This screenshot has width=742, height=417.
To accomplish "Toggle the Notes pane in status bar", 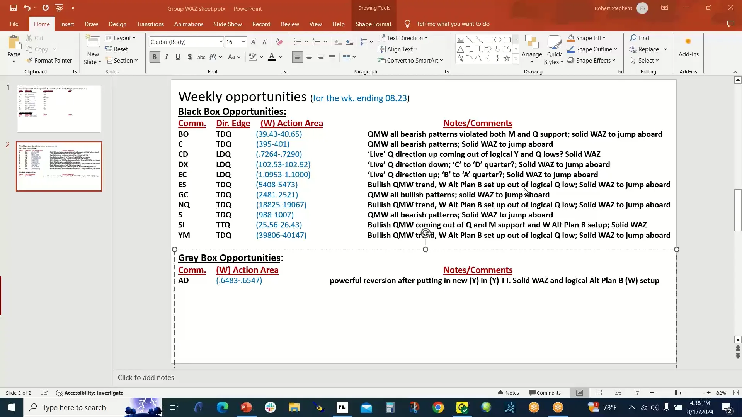I will [x=509, y=393].
